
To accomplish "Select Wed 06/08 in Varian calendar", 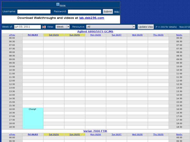I will 137,134.
